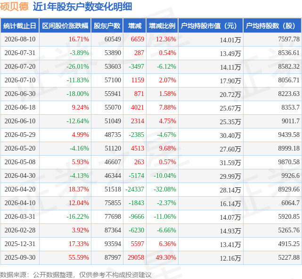Click the 9926.6 average shares cell
Viewport: 302px width, 279px height.
click(290, 175)
